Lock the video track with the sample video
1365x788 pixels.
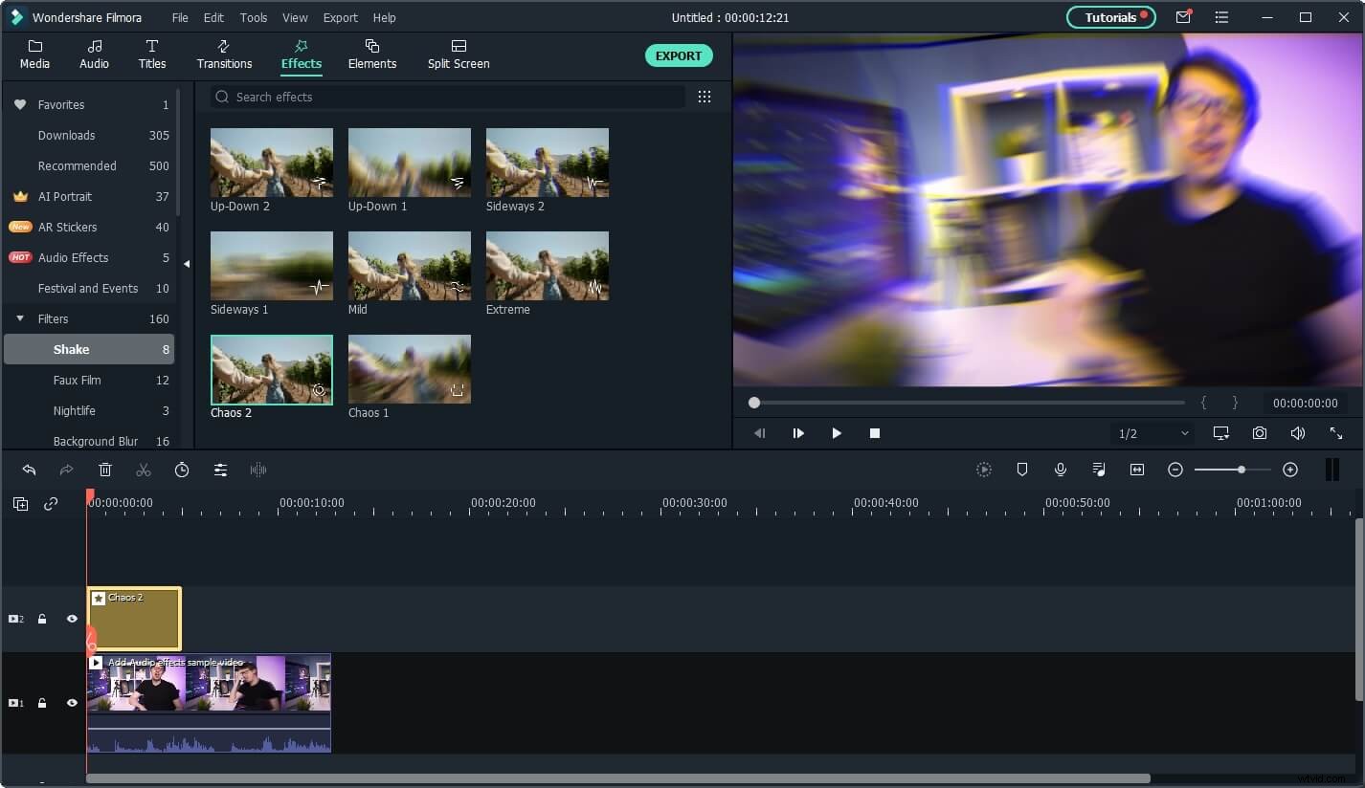tap(42, 703)
